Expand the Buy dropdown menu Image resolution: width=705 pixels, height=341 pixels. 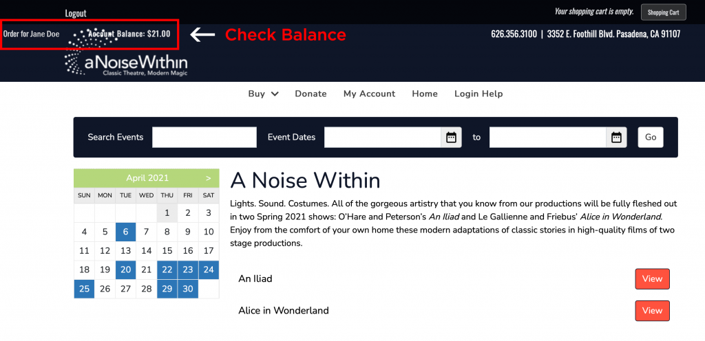(263, 93)
